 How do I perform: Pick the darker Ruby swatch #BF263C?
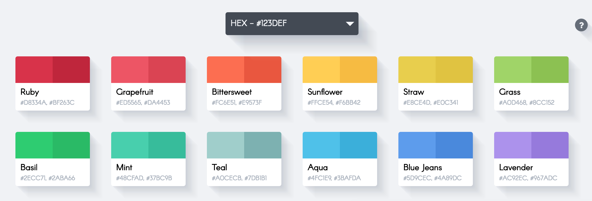point(71,70)
